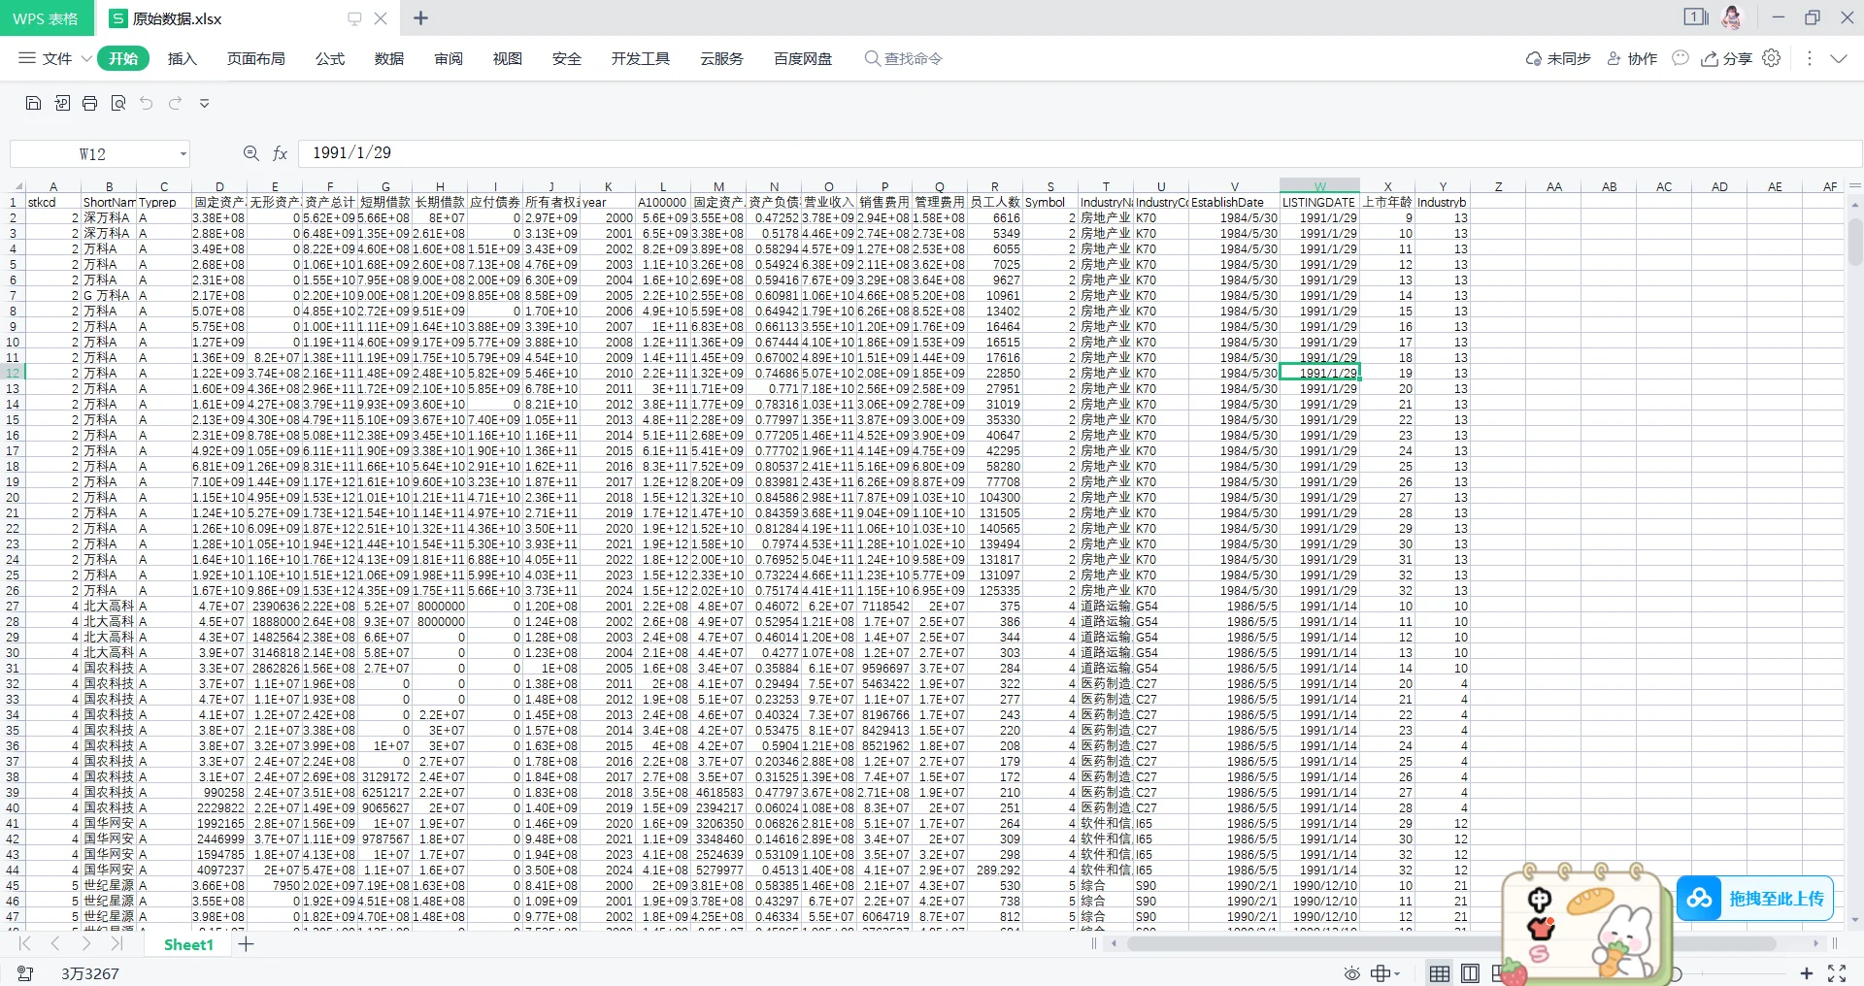Click the status bar macro icon at bottom left
The image size is (1864, 986).
[25, 973]
